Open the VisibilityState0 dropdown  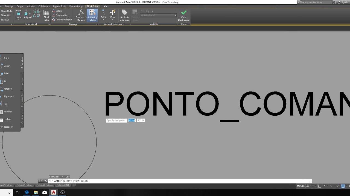pos(159,16)
